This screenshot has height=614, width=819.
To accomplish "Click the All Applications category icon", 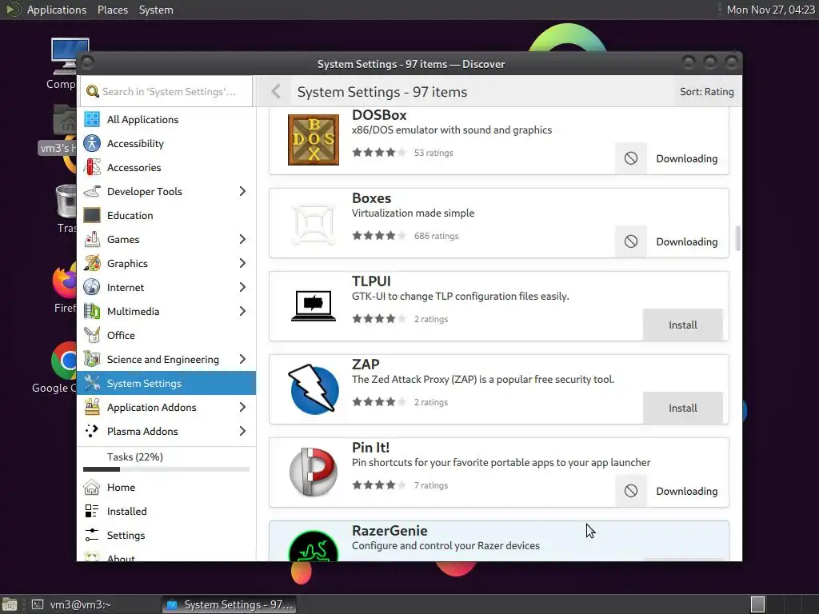I will [92, 120].
